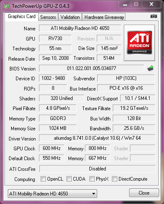Open the Validation tab
The image size is (164, 204).
coord(70,17)
